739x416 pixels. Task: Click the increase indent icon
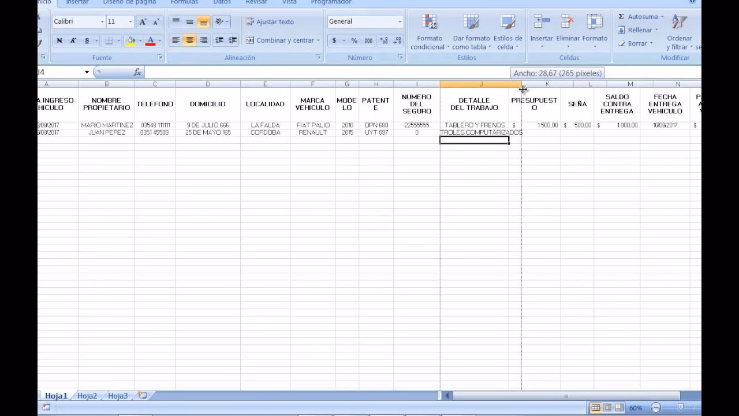[x=233, y=40]
